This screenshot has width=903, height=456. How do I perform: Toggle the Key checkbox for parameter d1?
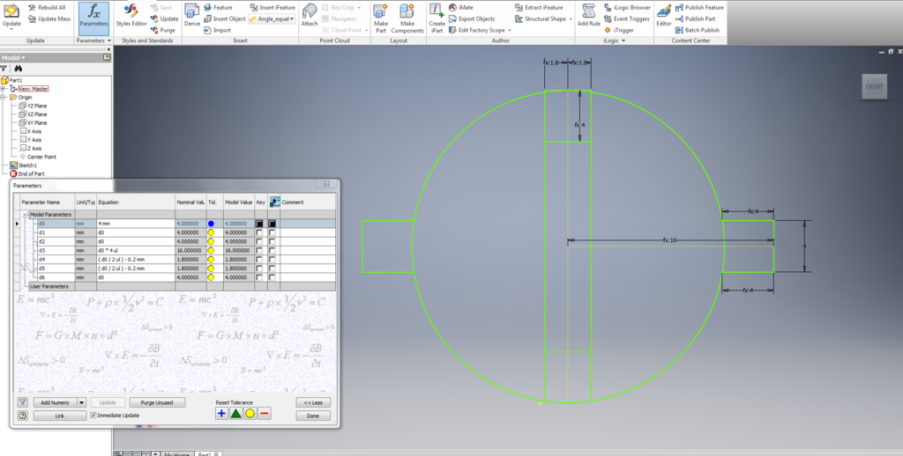point(259,233)
